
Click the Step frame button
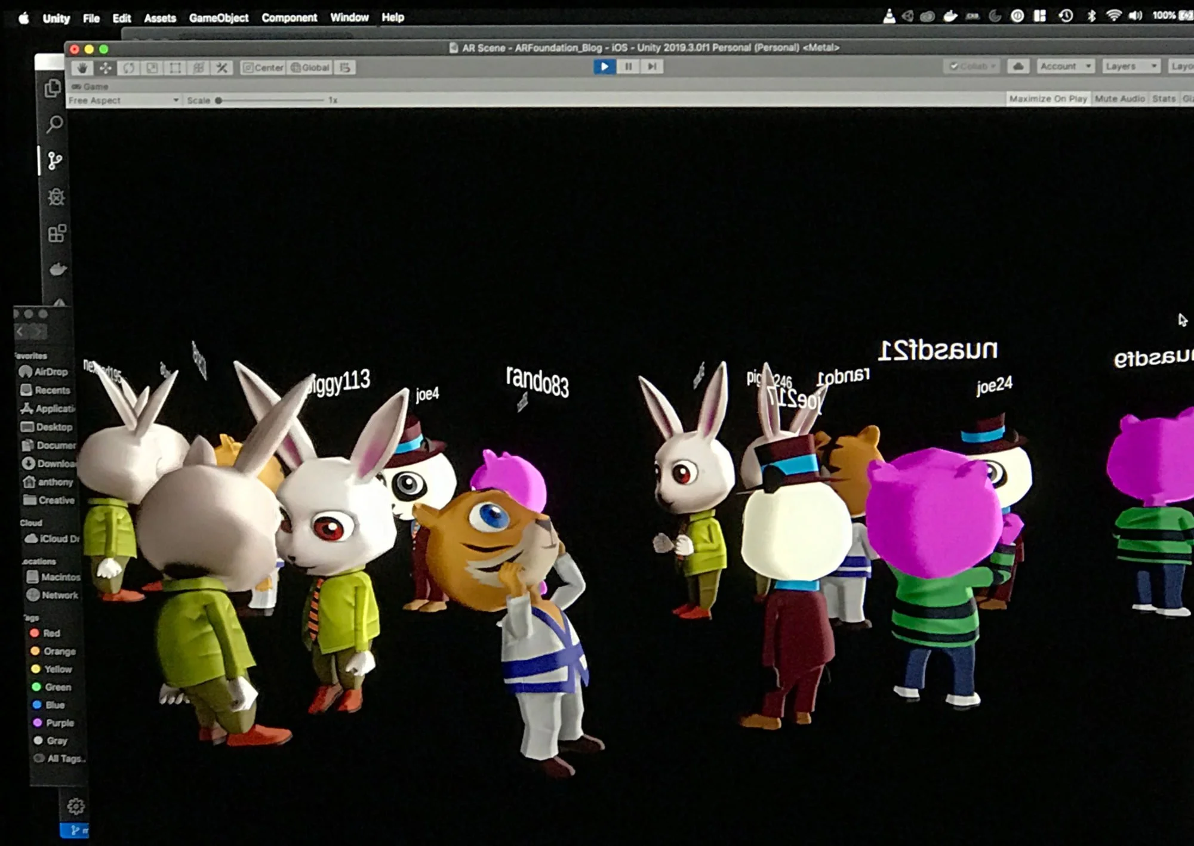coord(652,66)
